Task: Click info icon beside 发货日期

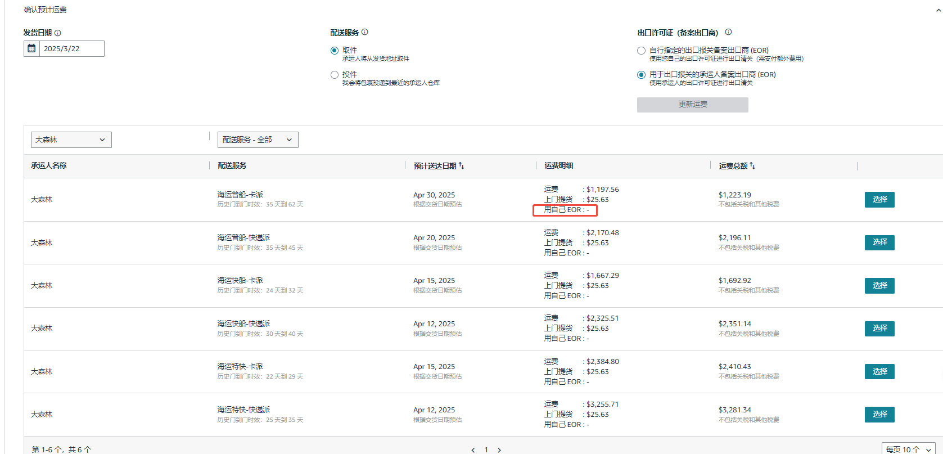Action: (57, 33)
